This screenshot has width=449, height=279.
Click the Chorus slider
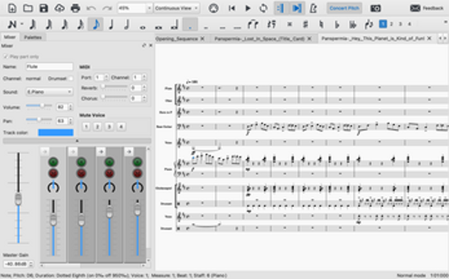point(114,97)
